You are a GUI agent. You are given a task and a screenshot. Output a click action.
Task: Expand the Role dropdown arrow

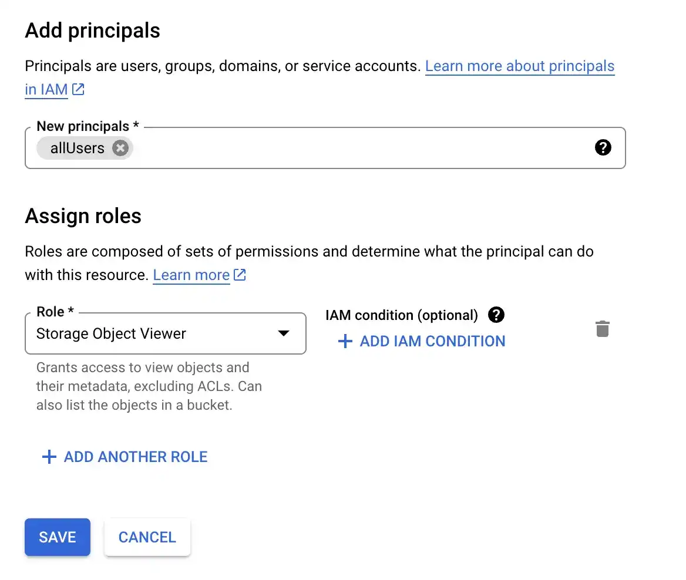(x=284, y=333)
